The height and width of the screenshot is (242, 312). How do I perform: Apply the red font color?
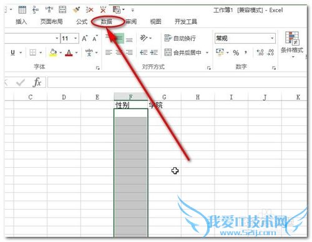[69, 52]
